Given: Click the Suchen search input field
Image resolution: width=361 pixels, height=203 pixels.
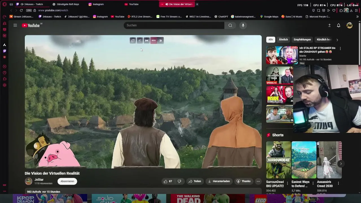Looking at the screenshot, I should point(174,25).
